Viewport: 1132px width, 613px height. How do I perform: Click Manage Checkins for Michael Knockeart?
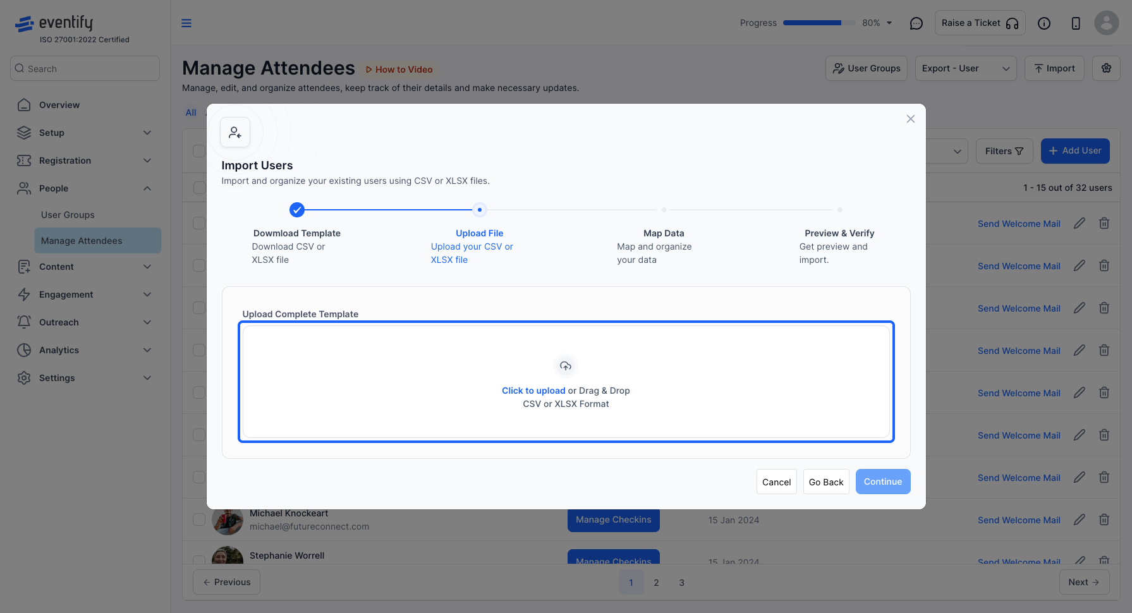click(613, 519)
